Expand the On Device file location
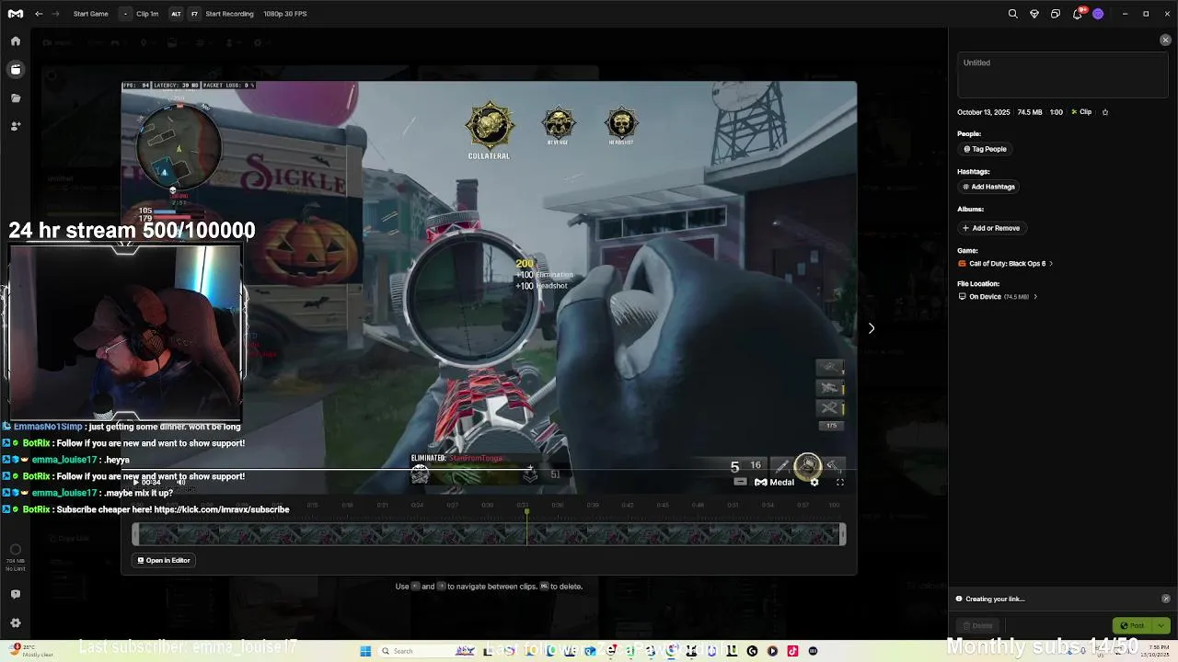The width and height of the screenshot is (1178, 662). tap(999, 297)
